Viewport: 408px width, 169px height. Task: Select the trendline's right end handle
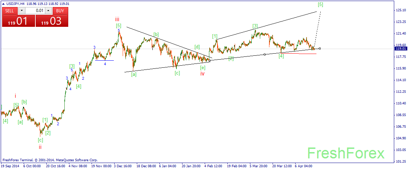pyautogui.click(x=320, y=48)
